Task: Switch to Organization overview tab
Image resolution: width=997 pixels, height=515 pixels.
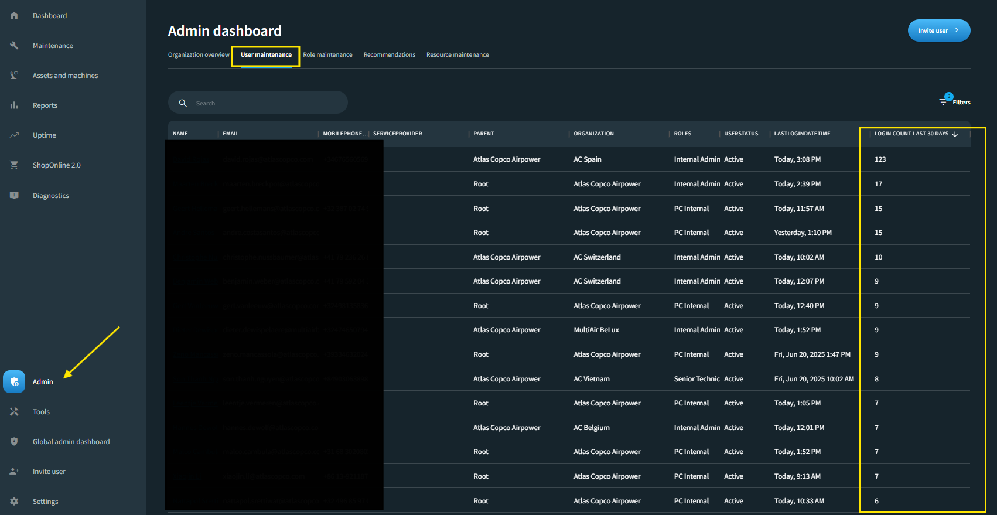Action: [199, 55]
